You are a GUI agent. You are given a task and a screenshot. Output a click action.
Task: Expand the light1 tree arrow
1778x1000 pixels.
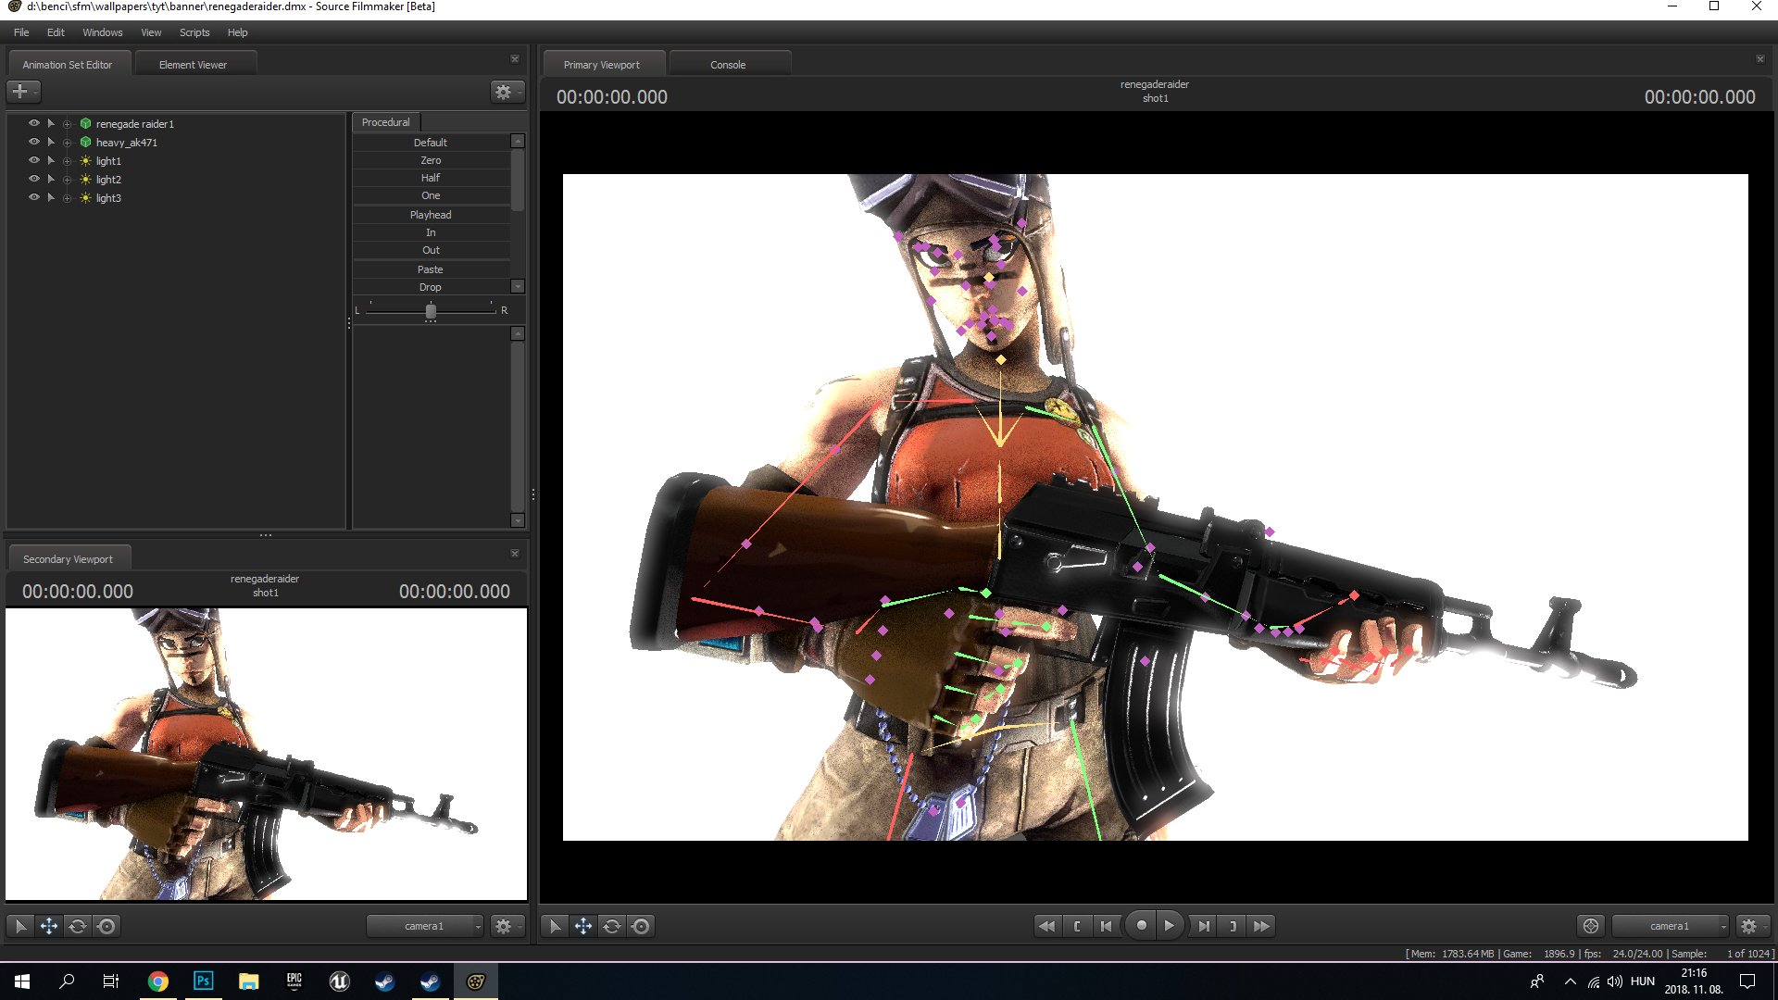(x=51, y=160)
